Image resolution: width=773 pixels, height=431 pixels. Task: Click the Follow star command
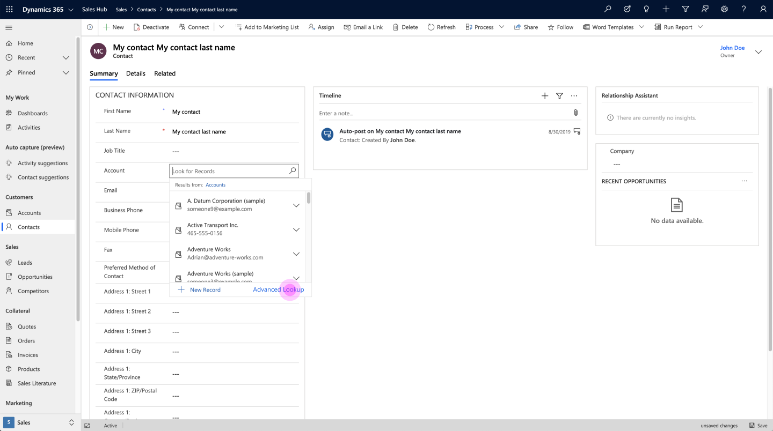560,27
